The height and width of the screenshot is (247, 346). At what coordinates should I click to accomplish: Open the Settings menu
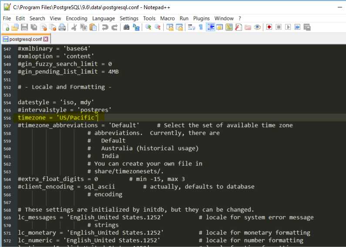129,18
